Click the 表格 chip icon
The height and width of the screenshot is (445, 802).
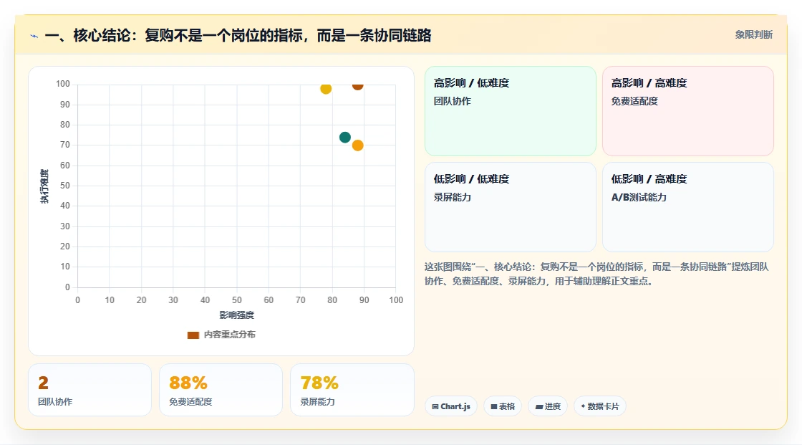point(494,406)
